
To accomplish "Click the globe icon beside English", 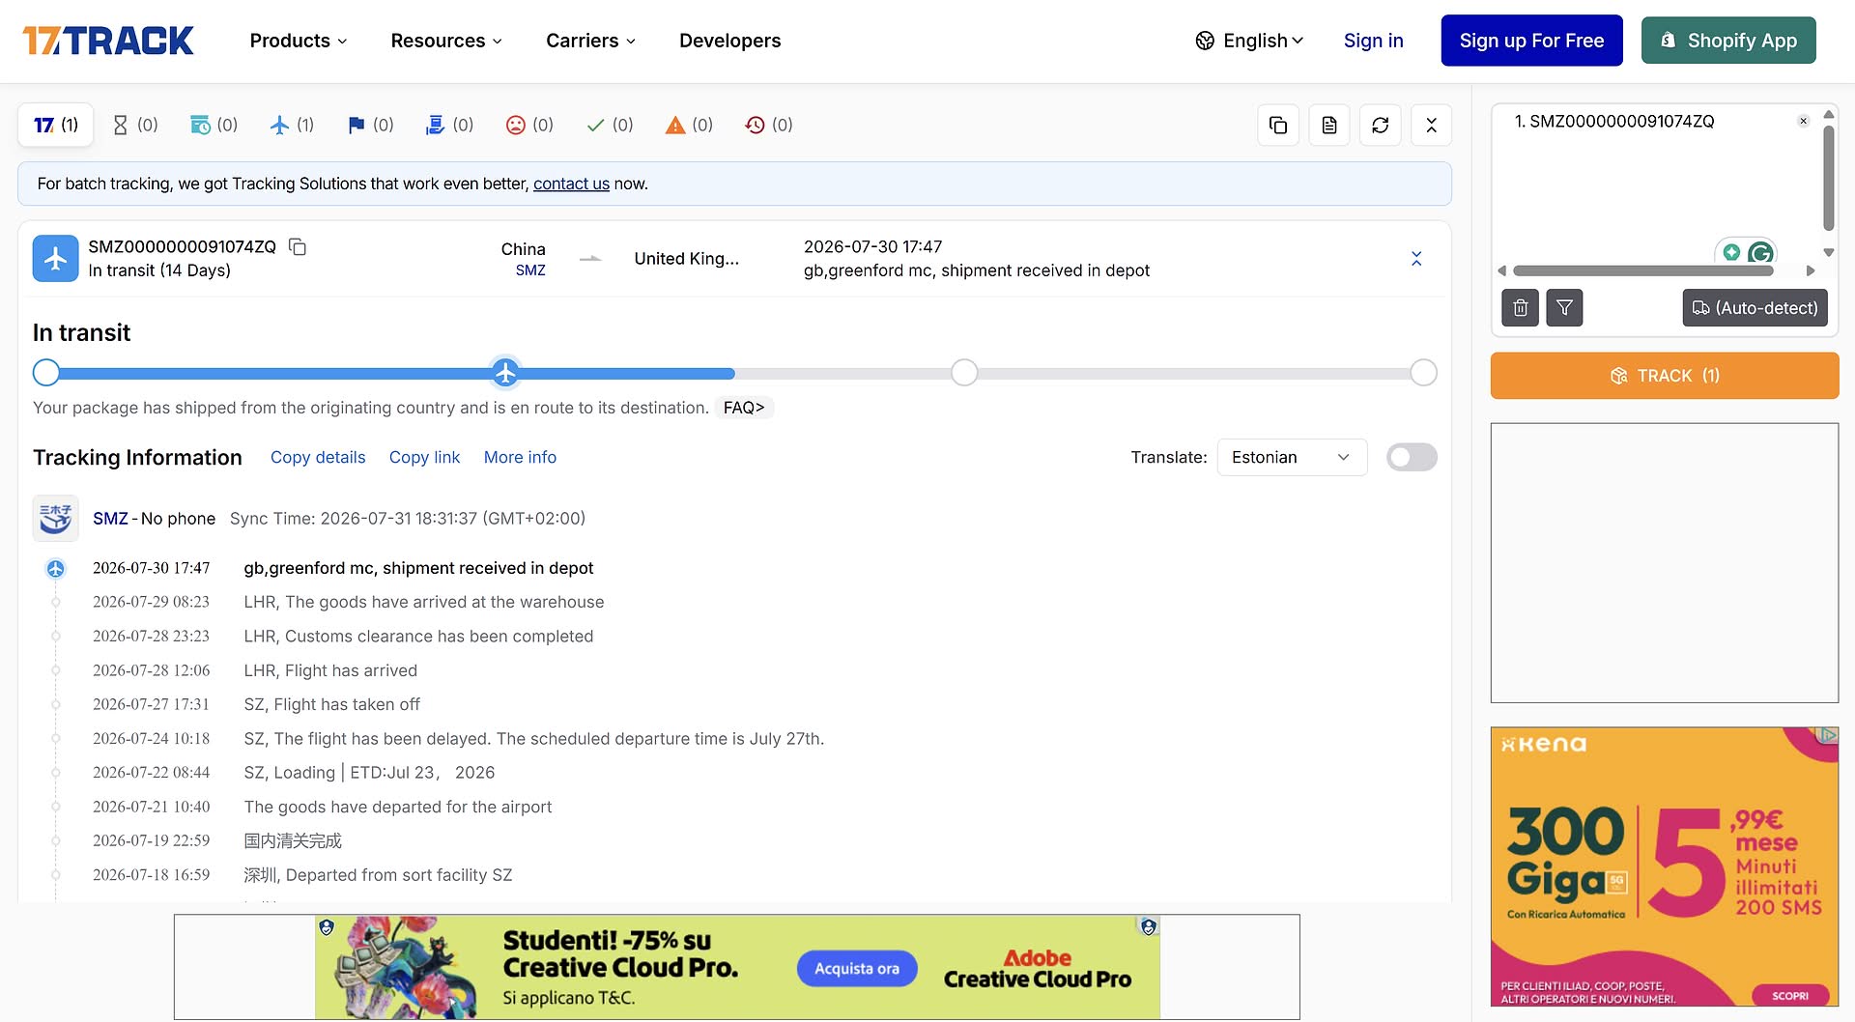I will 1205,41.
